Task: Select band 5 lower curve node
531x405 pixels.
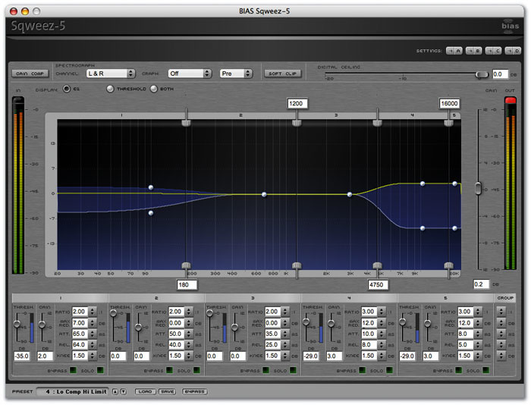Action: [454, 228]
